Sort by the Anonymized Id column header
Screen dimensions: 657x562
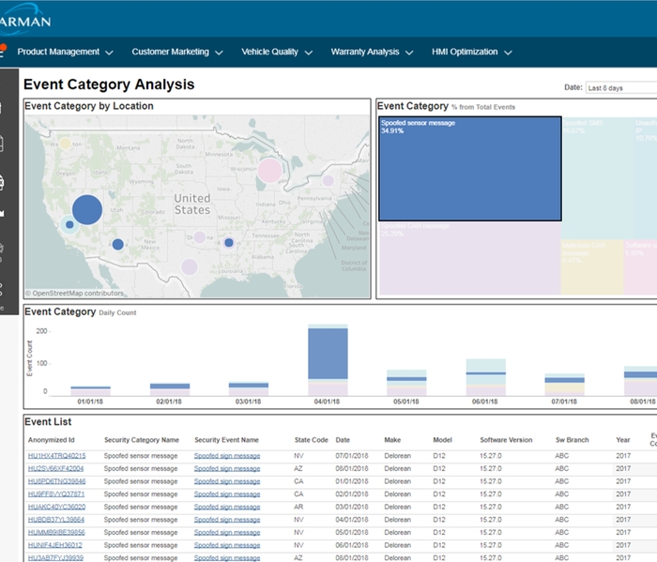[51, 440]
